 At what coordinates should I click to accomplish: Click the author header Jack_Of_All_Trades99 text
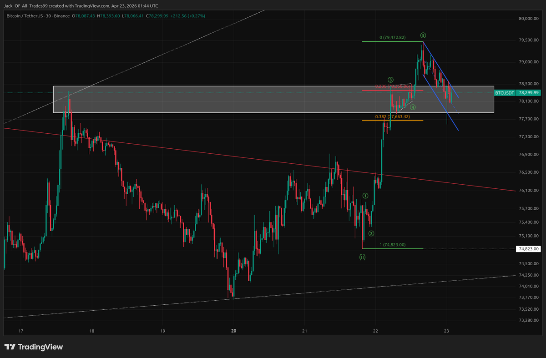pyautogui.click(x=26, y=5)
